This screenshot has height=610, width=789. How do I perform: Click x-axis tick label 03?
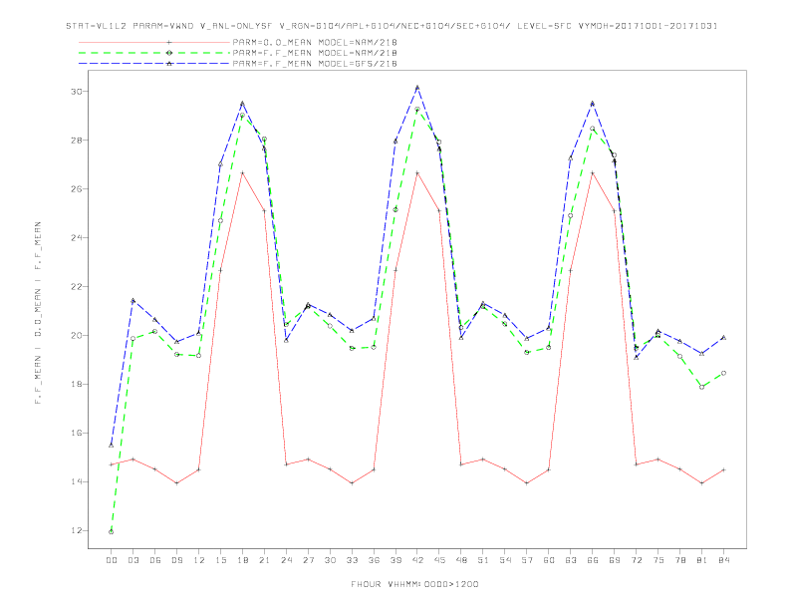132,560
